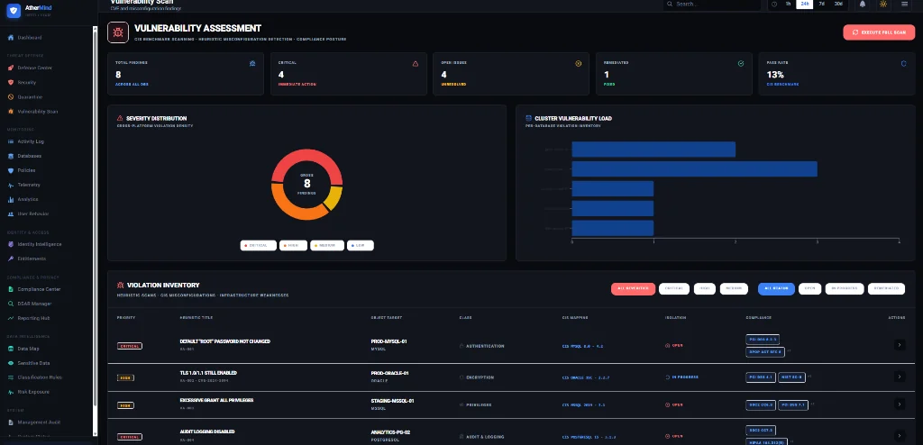Click the Policies shield icon

click(x=11, y=170)
